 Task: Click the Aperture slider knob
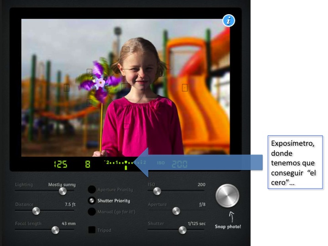(x=176, y=211)
